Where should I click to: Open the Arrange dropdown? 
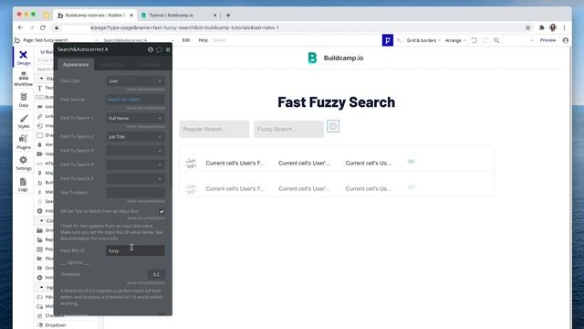tap(455, 40)
